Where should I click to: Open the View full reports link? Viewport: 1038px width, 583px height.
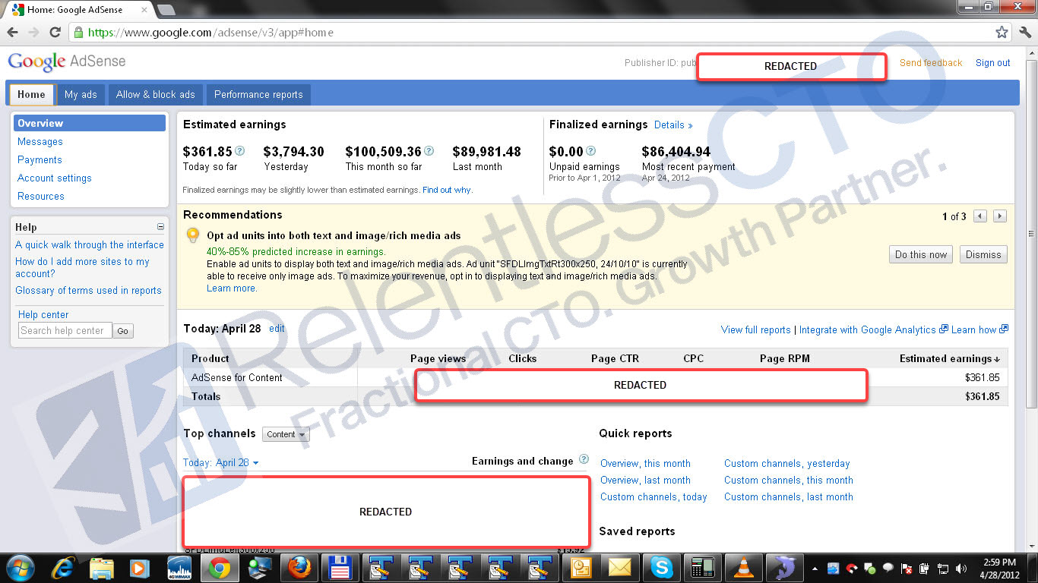[755, 329]
